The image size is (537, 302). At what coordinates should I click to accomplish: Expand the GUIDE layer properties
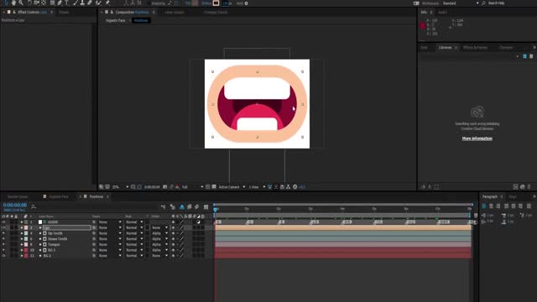(22, 222)
